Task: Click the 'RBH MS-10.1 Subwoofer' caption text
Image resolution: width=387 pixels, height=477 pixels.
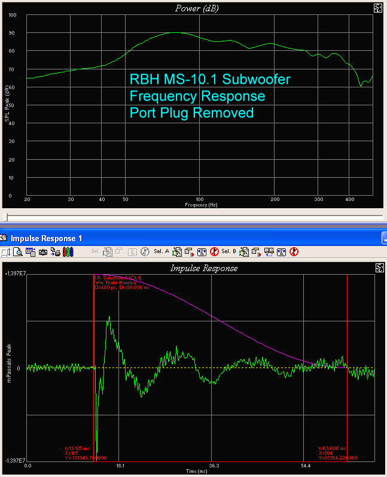Action: pyautogui.click(x=210, y=79)
